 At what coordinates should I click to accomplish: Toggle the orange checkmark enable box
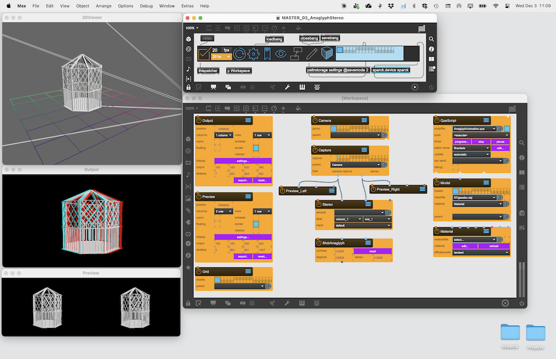click(x=203, y=53)
